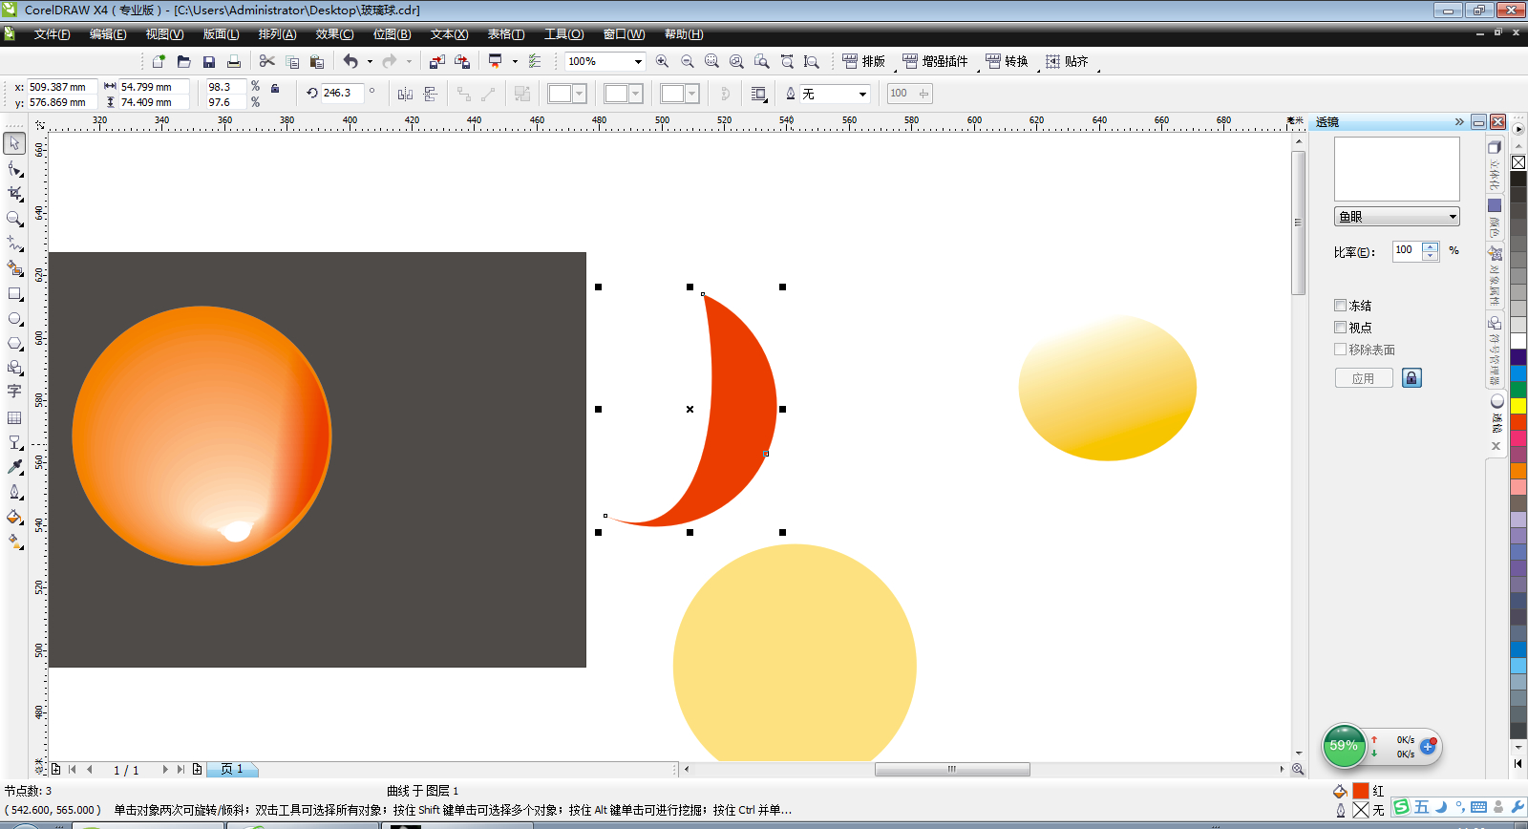Enable the 冻结 checkbox
The width and height of the screenshot is (1528, 829).
pyautogui.click(x=1340, y=306)
